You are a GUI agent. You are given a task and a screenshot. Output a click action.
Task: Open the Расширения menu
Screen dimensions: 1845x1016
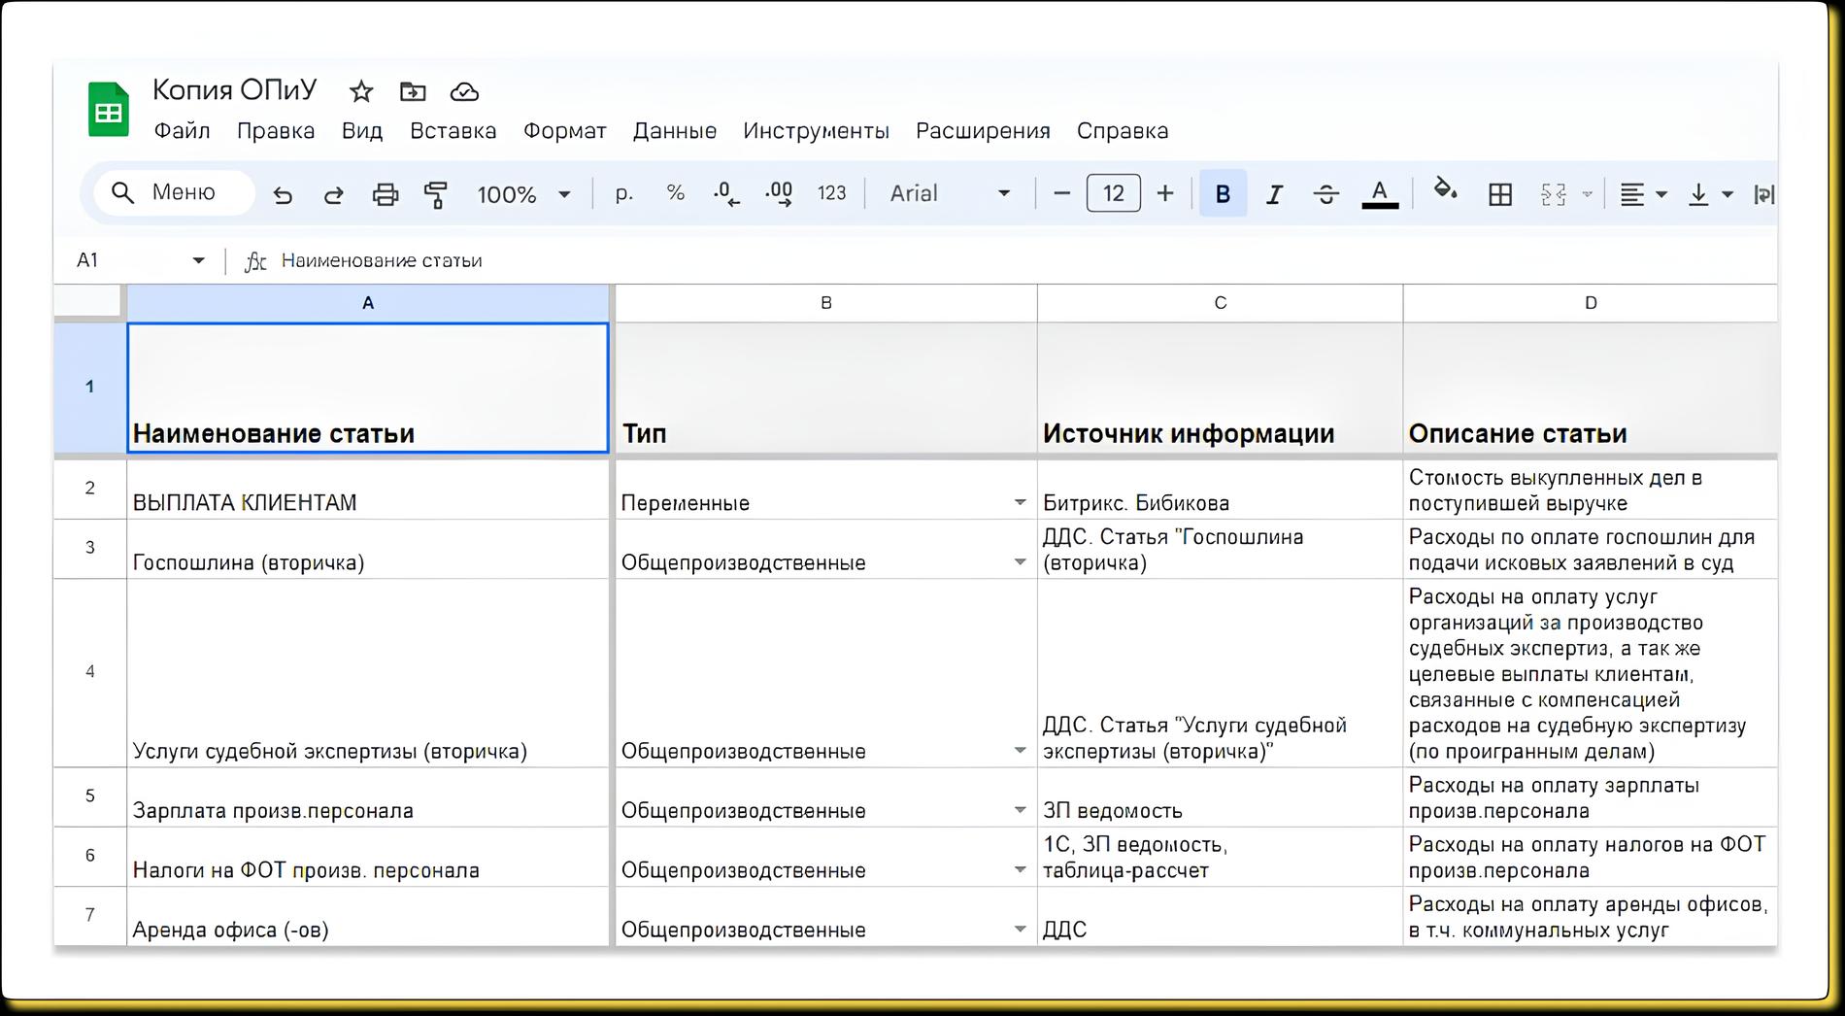(983, 131)
